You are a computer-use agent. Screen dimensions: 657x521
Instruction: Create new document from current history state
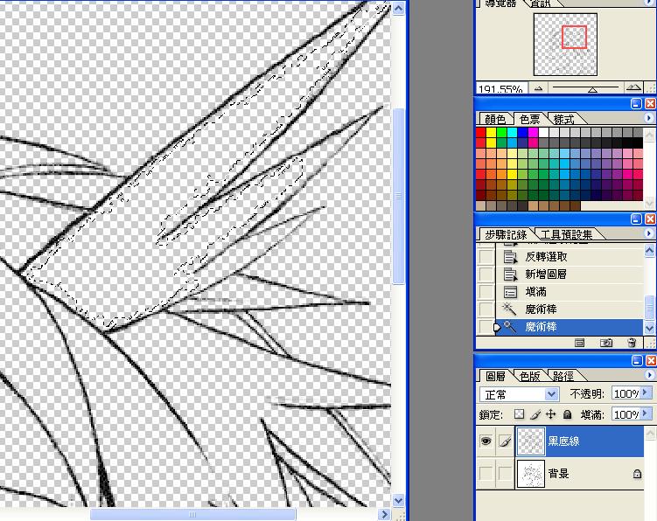point(579,344)
